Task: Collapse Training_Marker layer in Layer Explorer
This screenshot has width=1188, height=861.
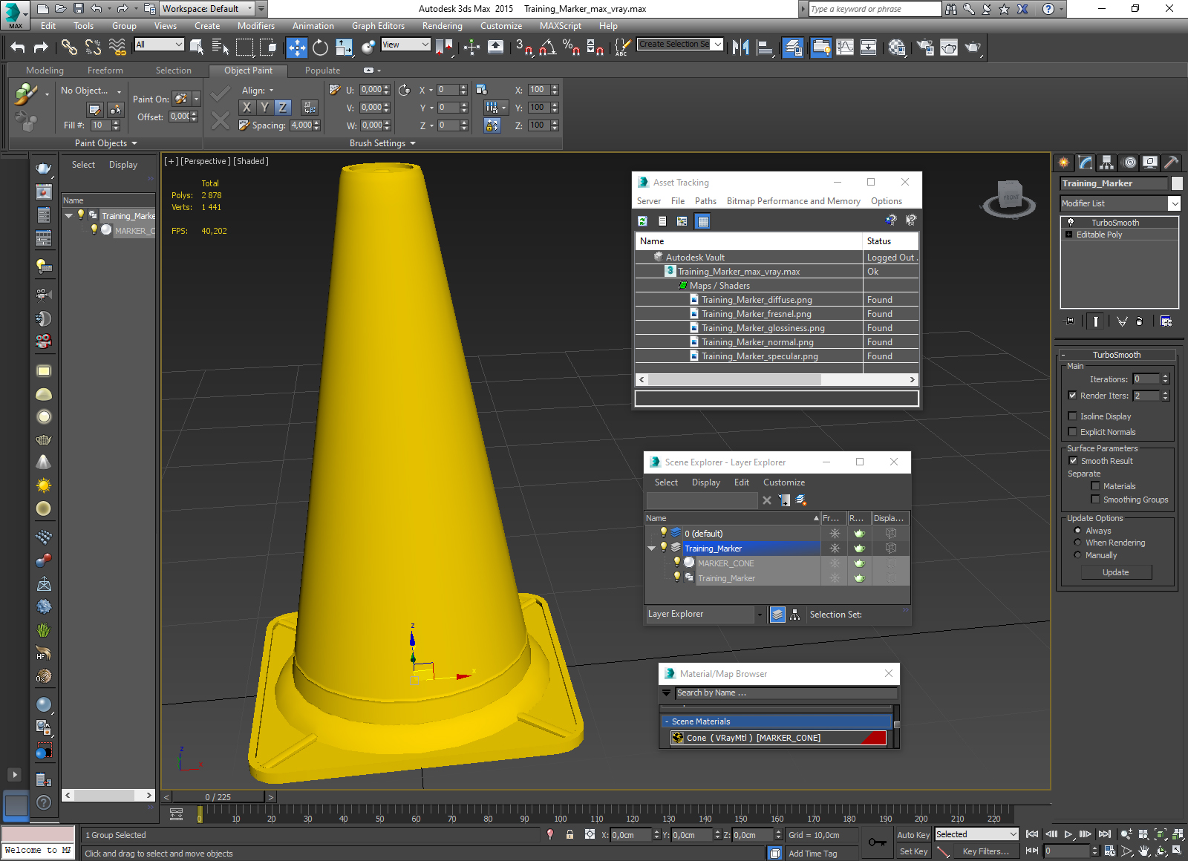Action: [x=652, y=549]
